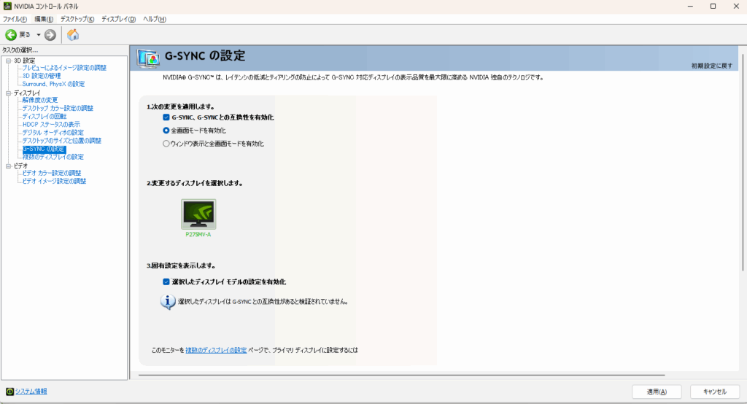Minimize the NVIDIA Control Panel window
747x404 pixels.
690,6
